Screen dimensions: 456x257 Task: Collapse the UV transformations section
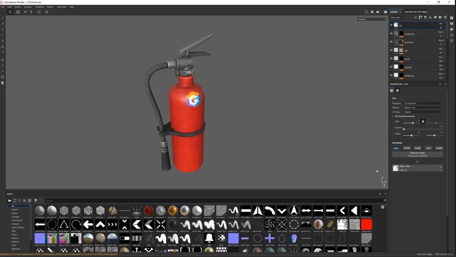click(393, 116)
